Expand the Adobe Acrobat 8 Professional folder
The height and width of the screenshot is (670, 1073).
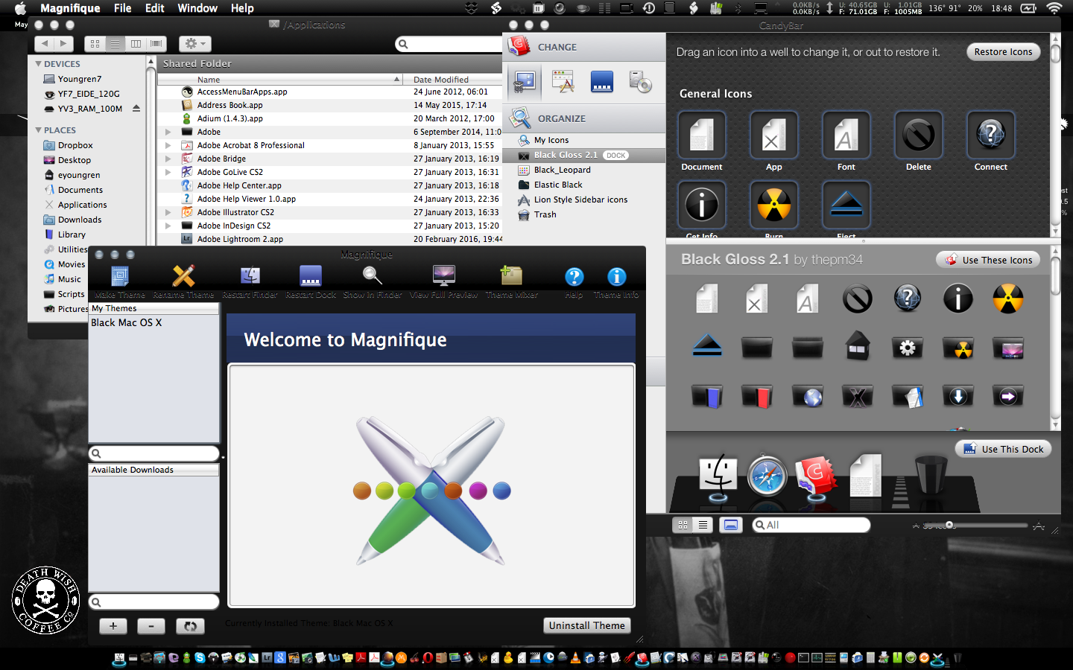168,145
